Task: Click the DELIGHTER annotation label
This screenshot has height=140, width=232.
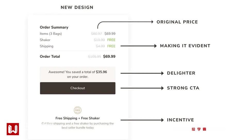Action: coord(181,73)
